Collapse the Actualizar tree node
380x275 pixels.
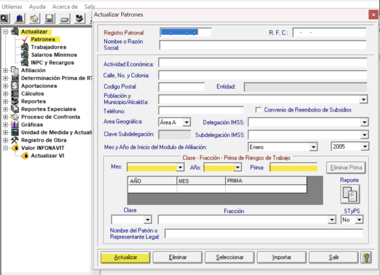[5, 32]
